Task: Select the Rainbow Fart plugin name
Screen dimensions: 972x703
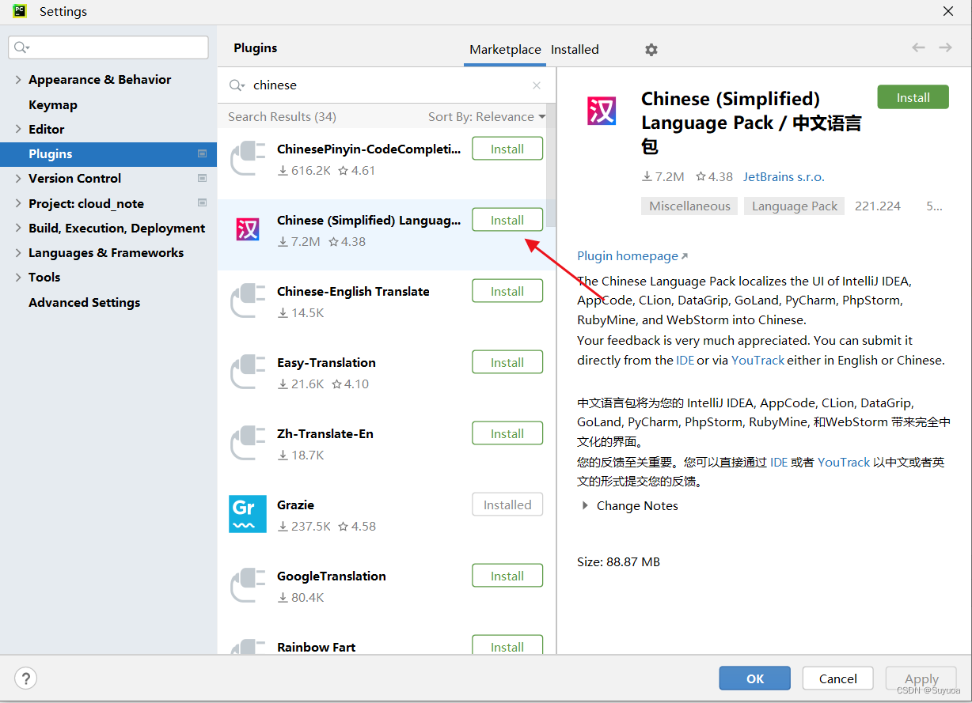Action: (x=316, y=647)
